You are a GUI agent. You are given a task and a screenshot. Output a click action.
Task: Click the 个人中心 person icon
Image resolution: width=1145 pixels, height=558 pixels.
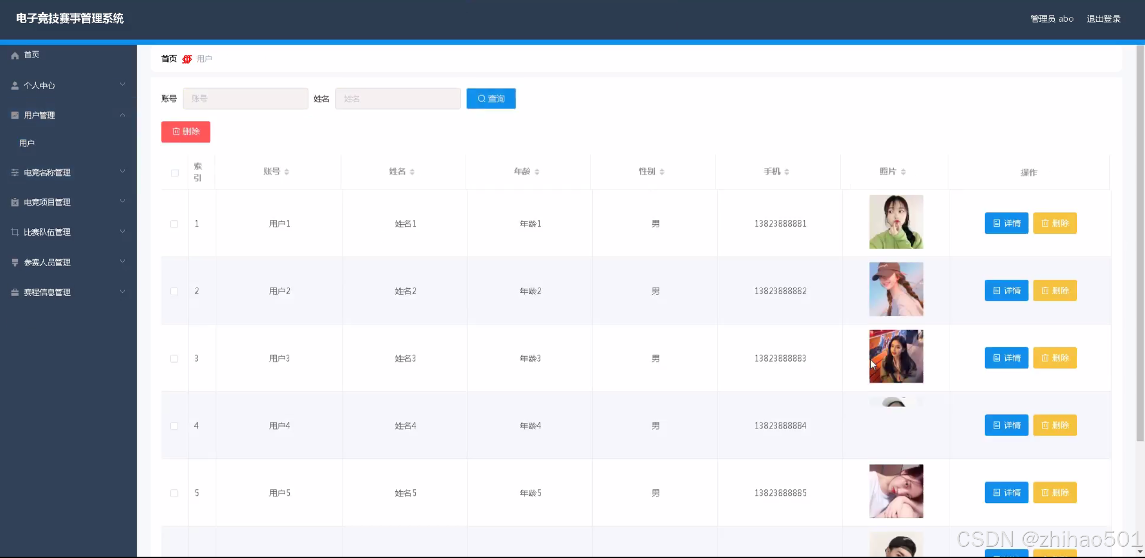tap(15, 86)
